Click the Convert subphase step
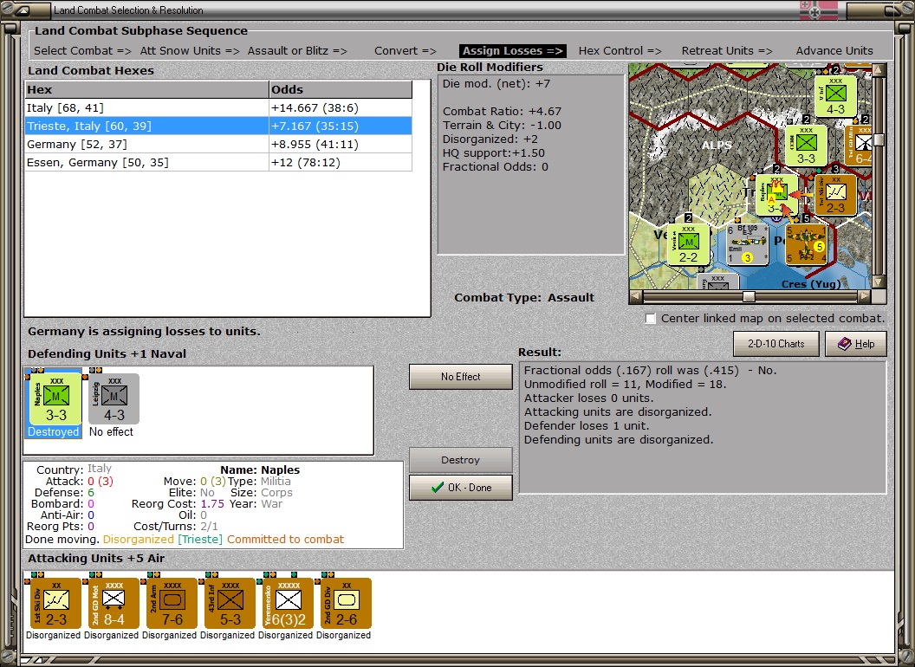The width and height of the screenshot is (915, 667). (405, 51)
